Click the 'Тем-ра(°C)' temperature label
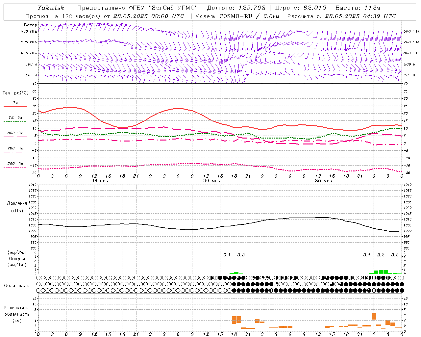This screenshot has height=337, width=421. 15,93
